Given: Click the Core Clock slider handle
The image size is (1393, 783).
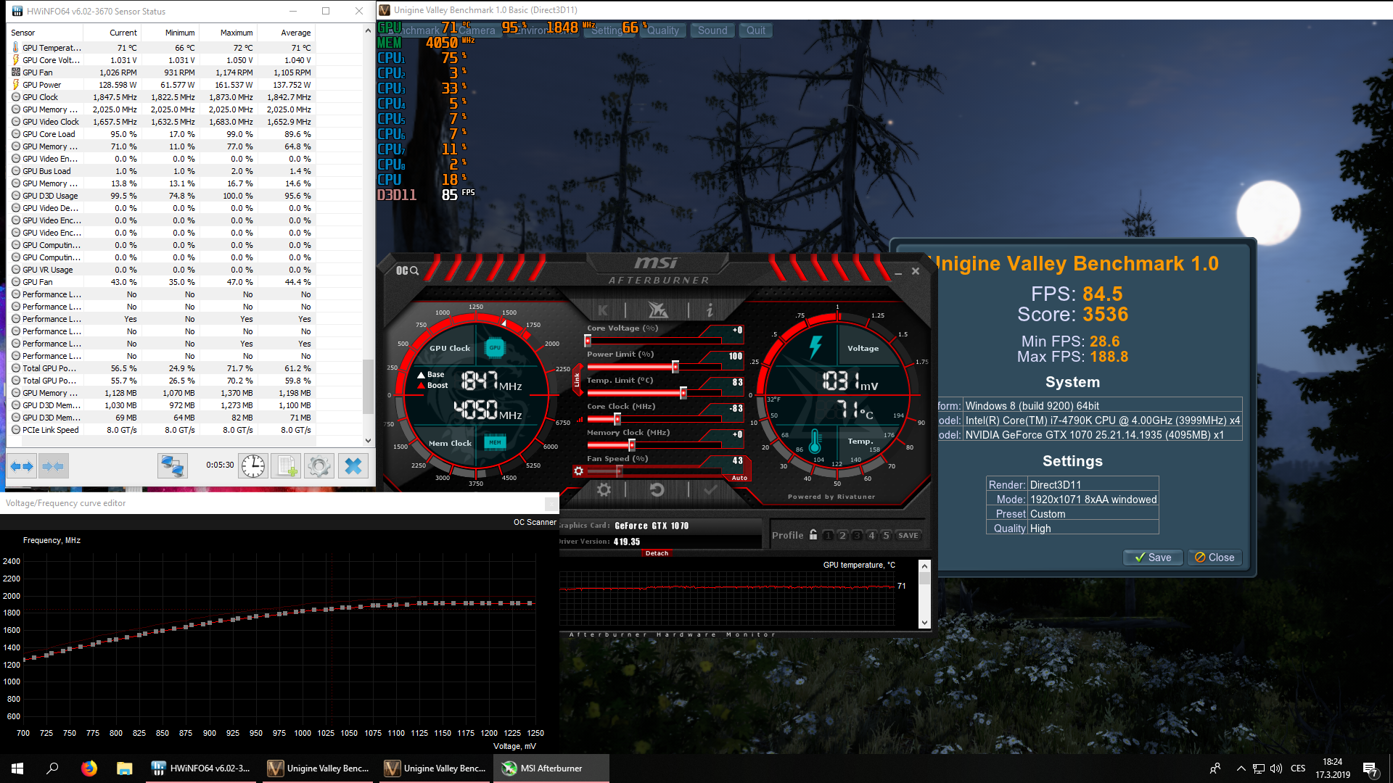Looking at the screenshot, I should click(617, 419).
